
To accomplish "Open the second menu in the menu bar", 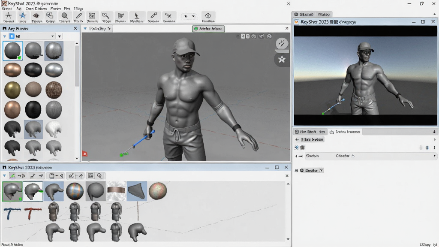I will (x=19, y=9).
